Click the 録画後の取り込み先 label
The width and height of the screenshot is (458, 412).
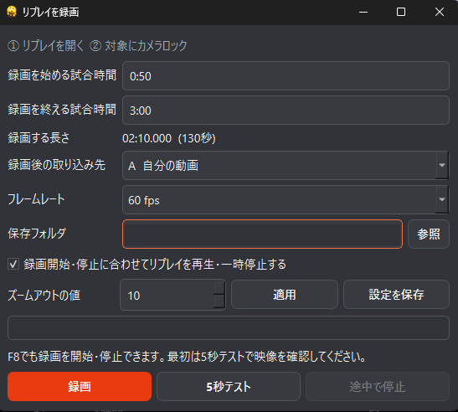[x=57, y=165]
